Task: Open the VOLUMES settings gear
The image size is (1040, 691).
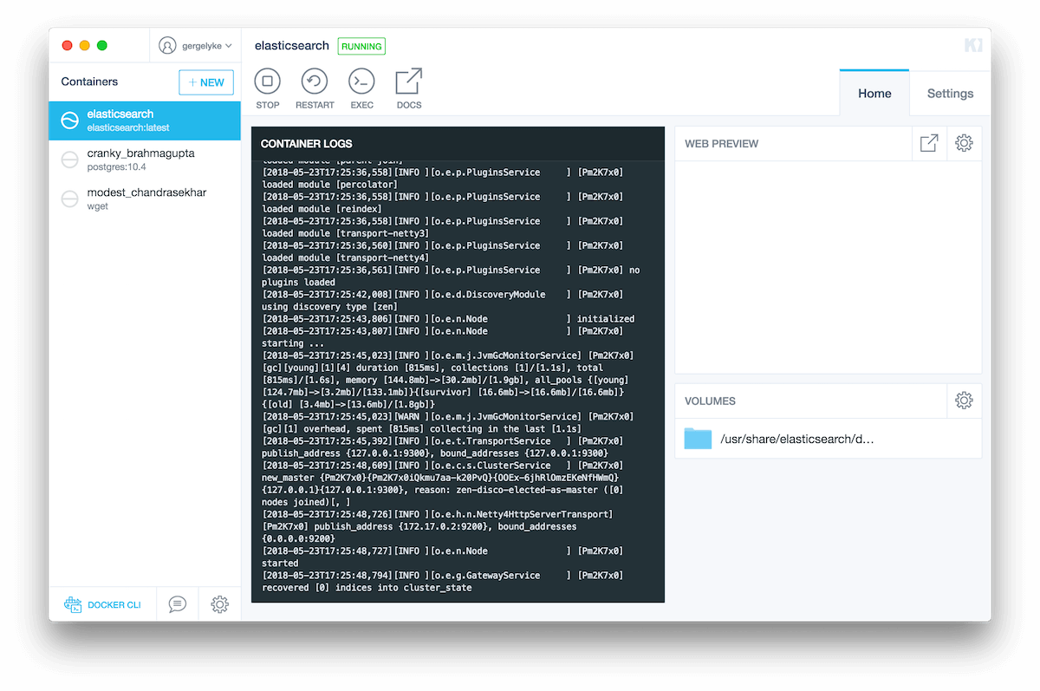Action: pos(964,400)
